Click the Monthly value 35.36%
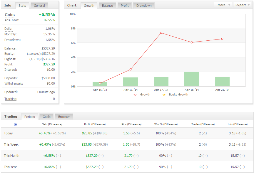This screenshot has width=254, height=173. (x=49, y=34)
